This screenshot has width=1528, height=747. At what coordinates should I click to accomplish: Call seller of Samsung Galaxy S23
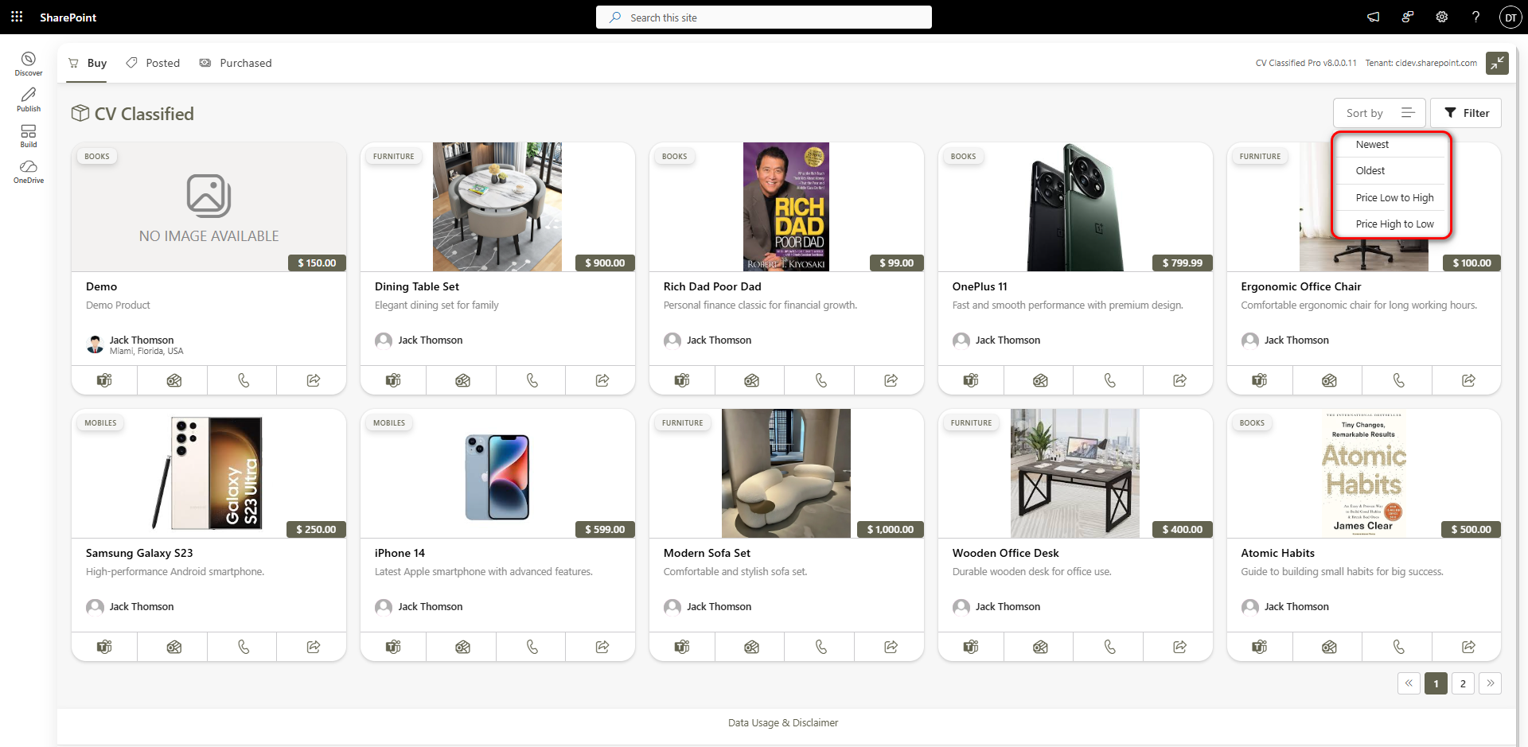pyautogui.click(x=244, y=647)
